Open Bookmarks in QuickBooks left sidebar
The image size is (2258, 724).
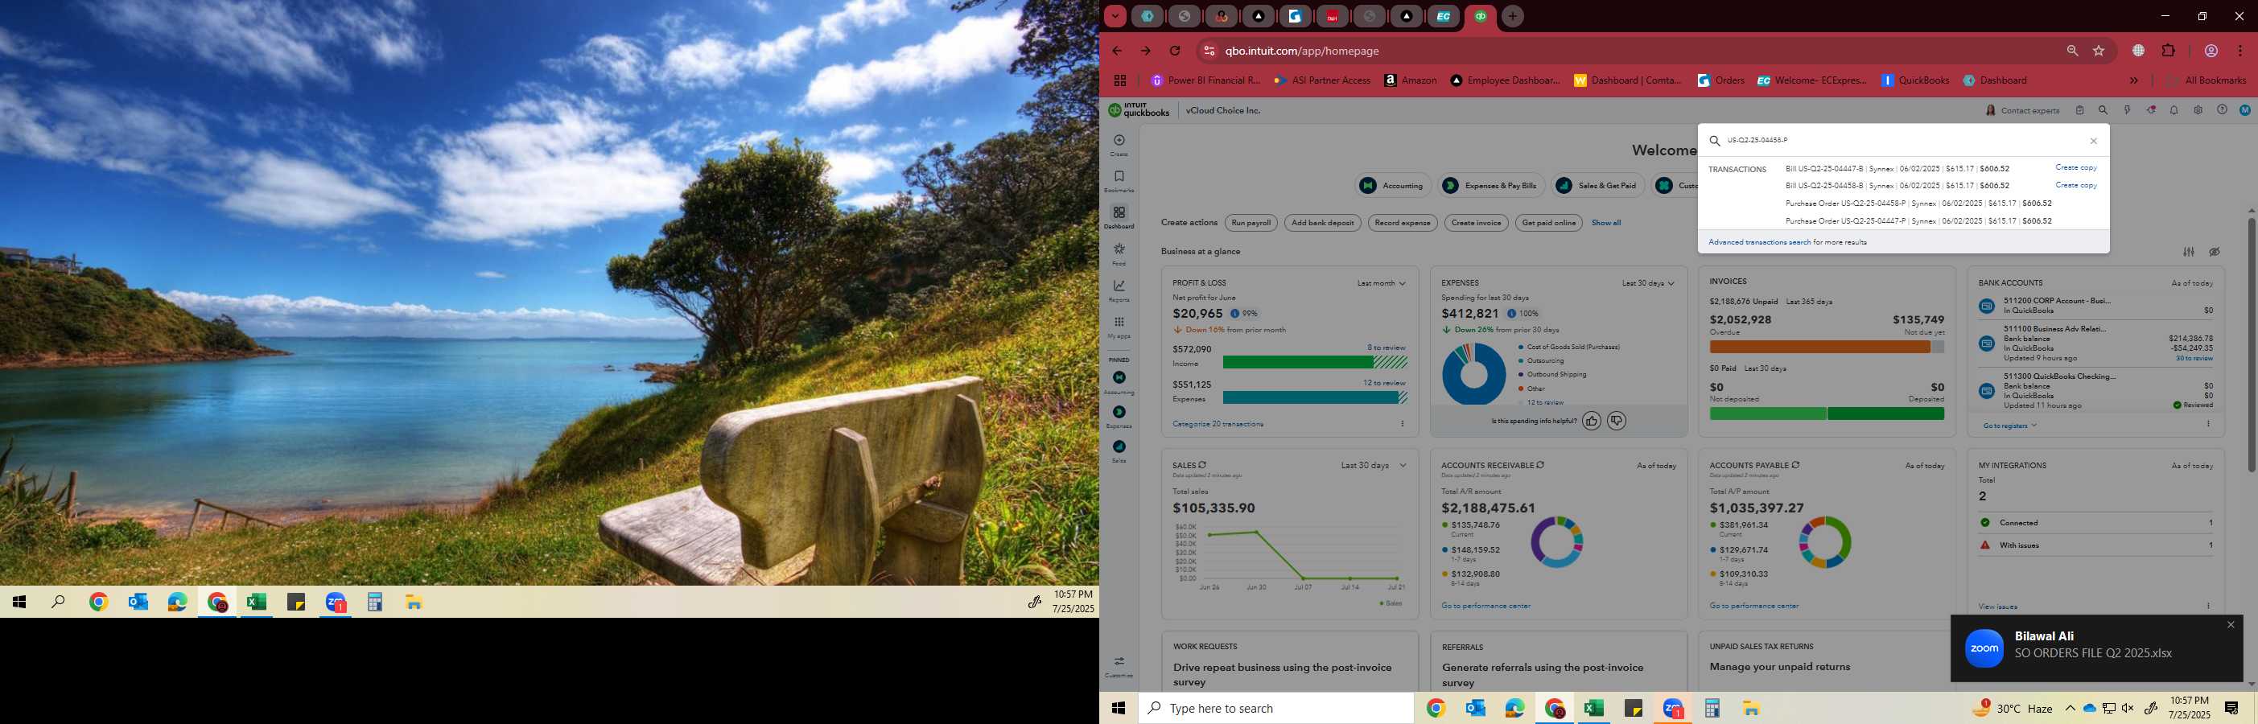(x=1119, y=177)
